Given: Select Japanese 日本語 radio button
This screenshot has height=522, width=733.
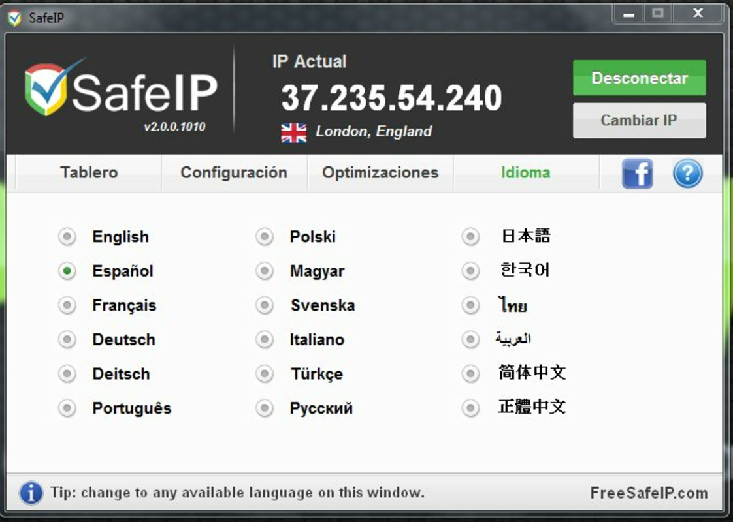Looking at the screenshot, I should point(470,237).
